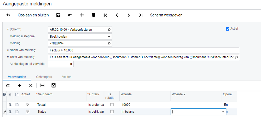Go to last record icon
Image resolution: width=261 pixels, height=117 pixels.
click(141, 15)
